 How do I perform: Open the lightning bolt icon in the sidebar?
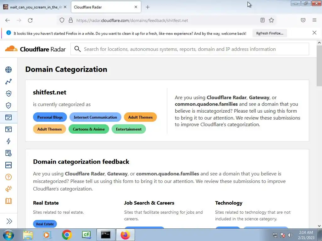(x=8, y=141)
